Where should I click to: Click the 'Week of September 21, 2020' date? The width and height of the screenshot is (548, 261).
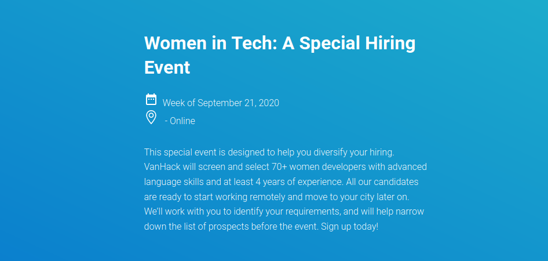coord(221,103)
